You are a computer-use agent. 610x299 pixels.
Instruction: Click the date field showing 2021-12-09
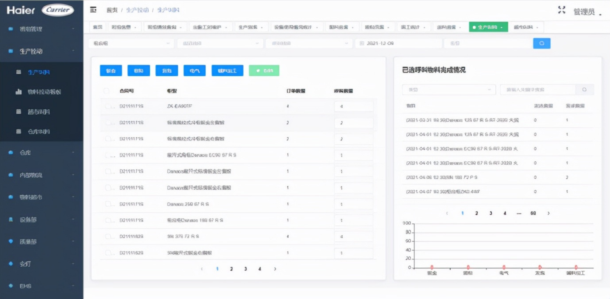(x=399, y=44)
